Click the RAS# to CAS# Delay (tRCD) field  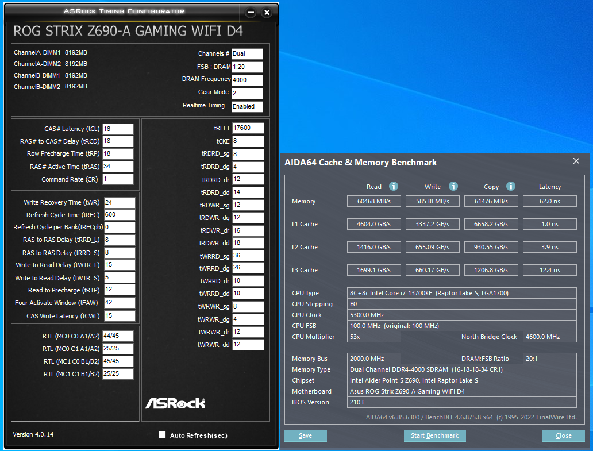[118, 141]
